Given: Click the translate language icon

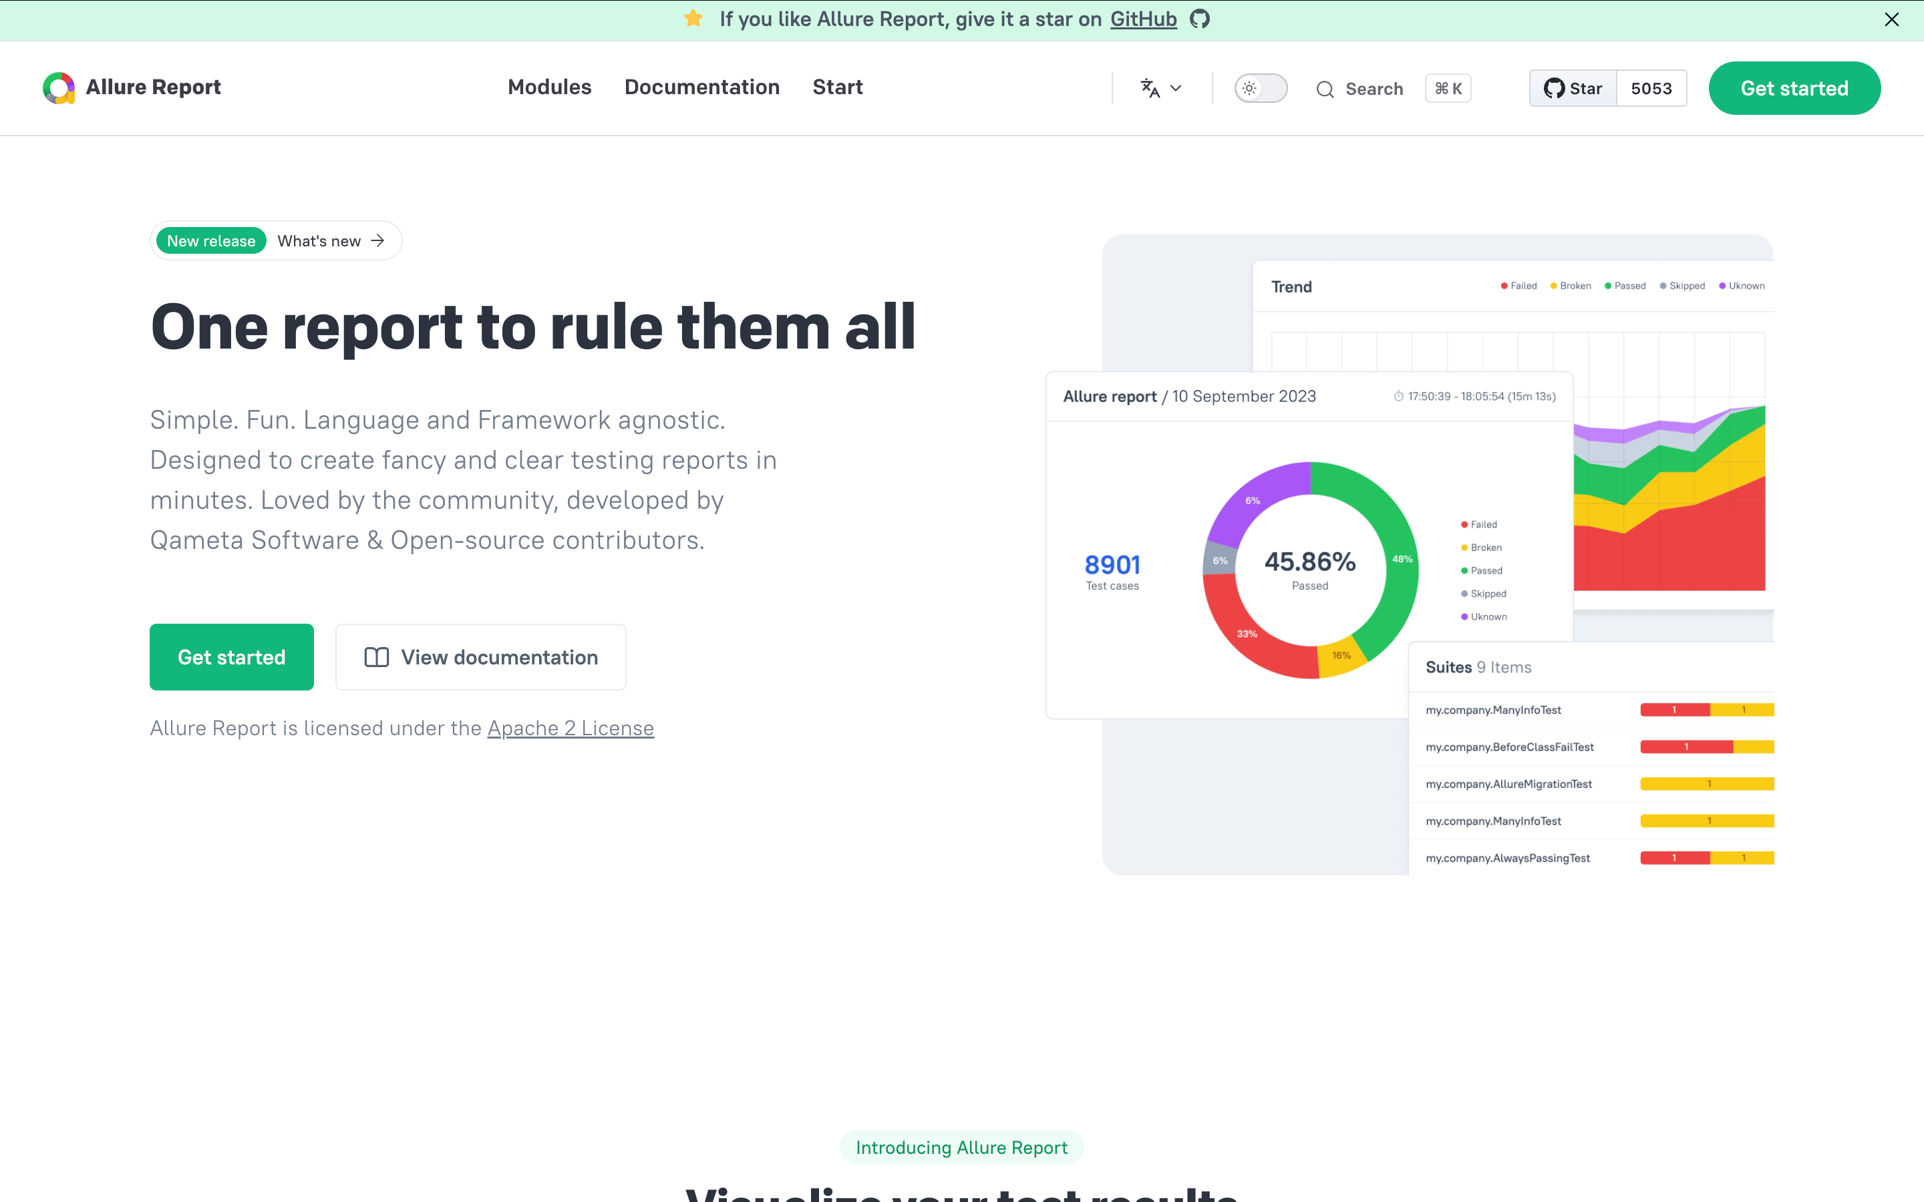Looking at the screenshot, I should click(x=1150, y=88).
